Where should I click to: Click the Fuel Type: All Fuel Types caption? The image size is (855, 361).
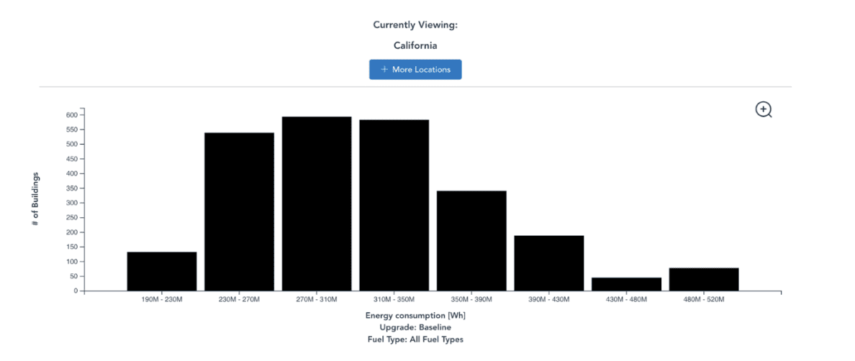[415, 339]
